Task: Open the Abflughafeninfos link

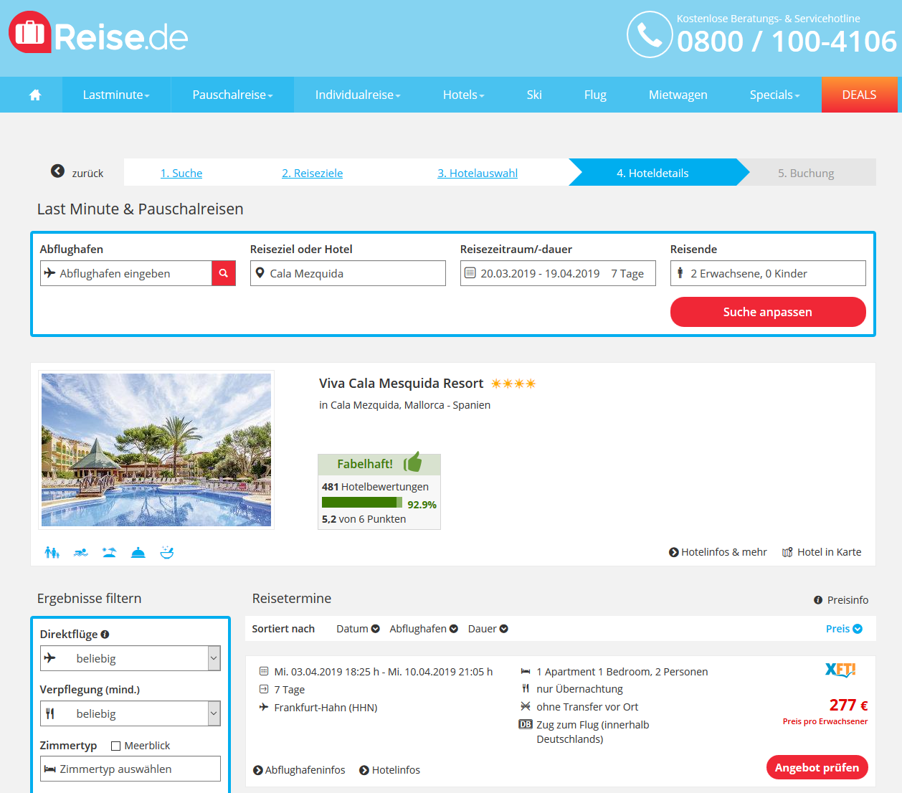Action: coord(299,770)
